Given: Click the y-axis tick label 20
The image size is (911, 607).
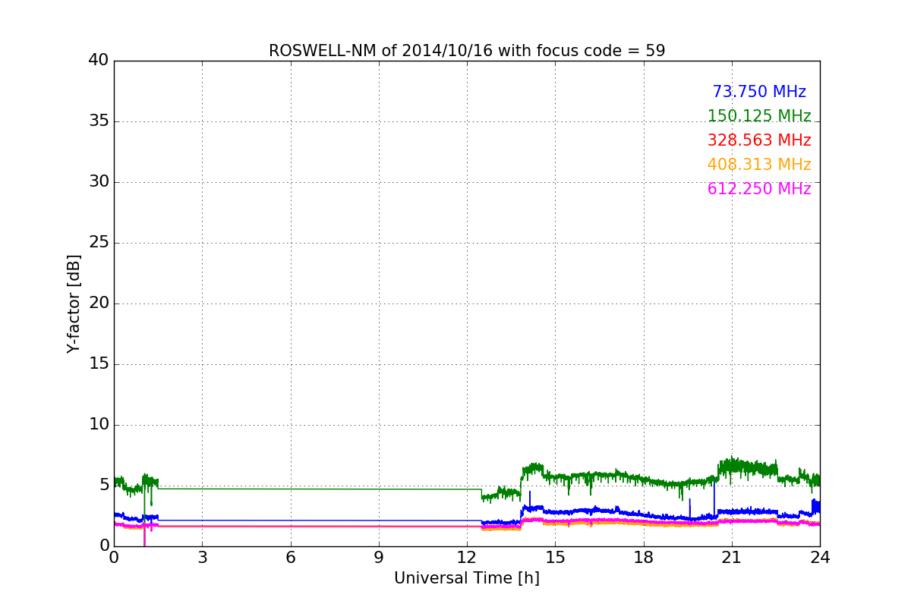Looking at the screenshot, I should coord(99,303).
